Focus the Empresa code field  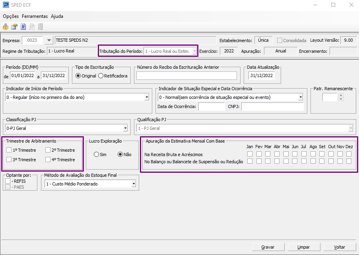point(32,40)
